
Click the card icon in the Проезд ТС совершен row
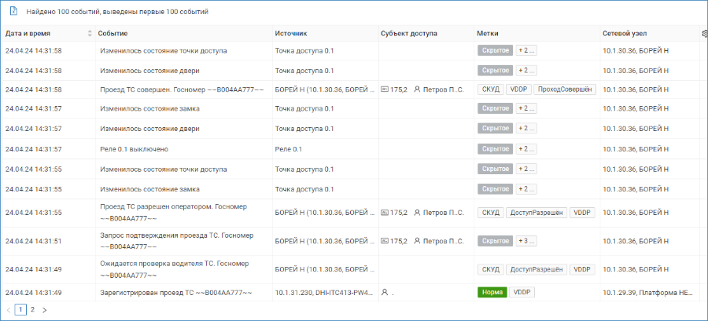tap(385, 89)
